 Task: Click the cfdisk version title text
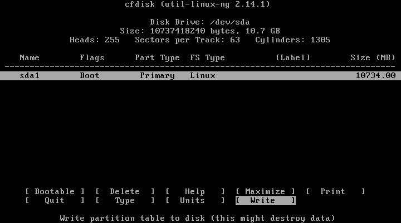click(197, 4)
